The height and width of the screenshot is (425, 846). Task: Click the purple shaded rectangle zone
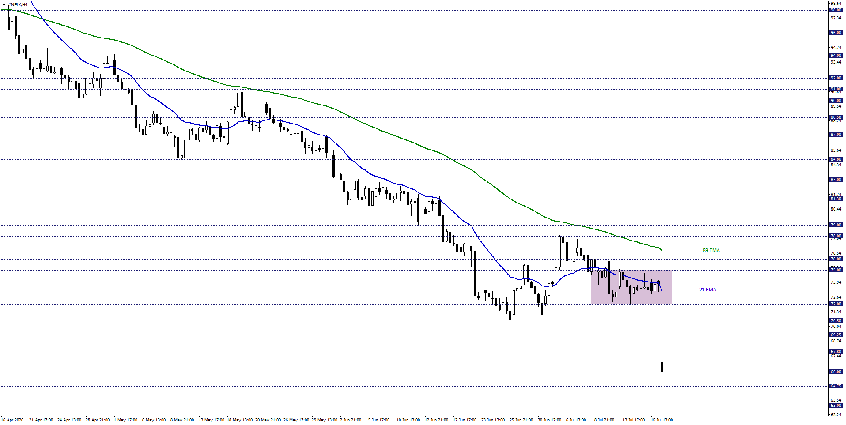point(631,287)
